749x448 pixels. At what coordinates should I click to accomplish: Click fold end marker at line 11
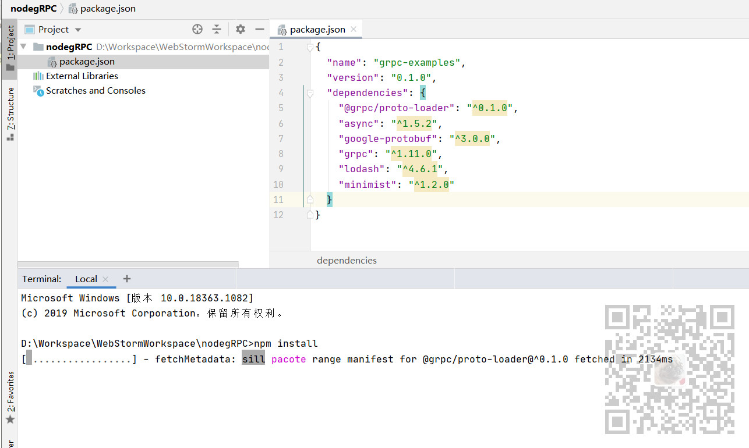pos(310,200)
